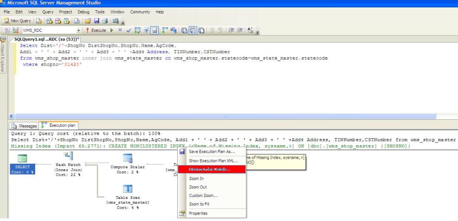
Task: Click the Decrease Indent icon
Action: (231, 31)
